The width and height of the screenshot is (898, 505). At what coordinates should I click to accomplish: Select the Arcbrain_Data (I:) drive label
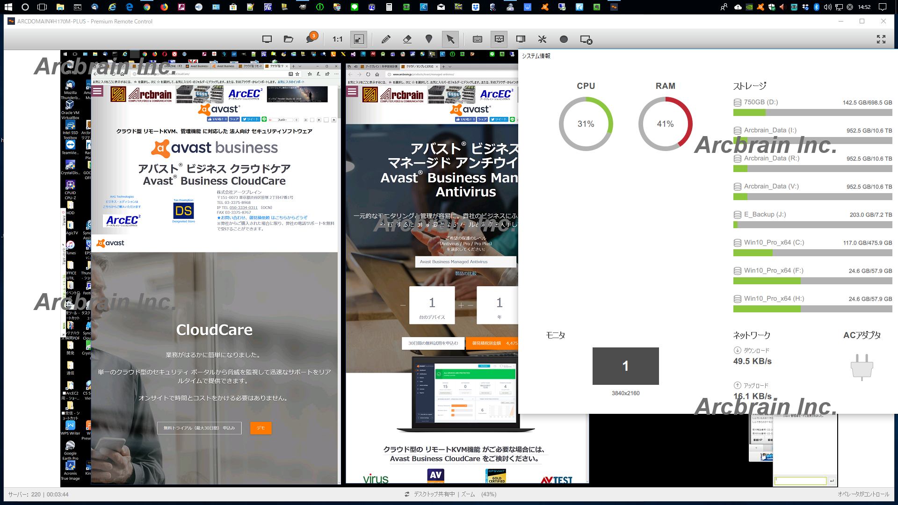click(x=770, y=130)
